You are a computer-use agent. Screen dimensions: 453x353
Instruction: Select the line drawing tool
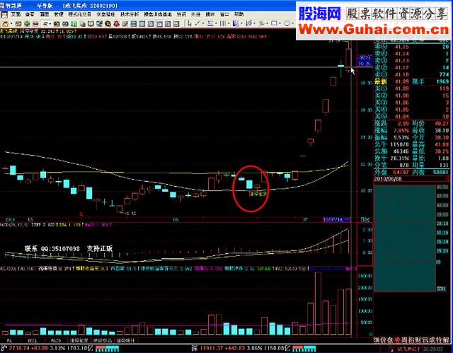click(198, 23)
